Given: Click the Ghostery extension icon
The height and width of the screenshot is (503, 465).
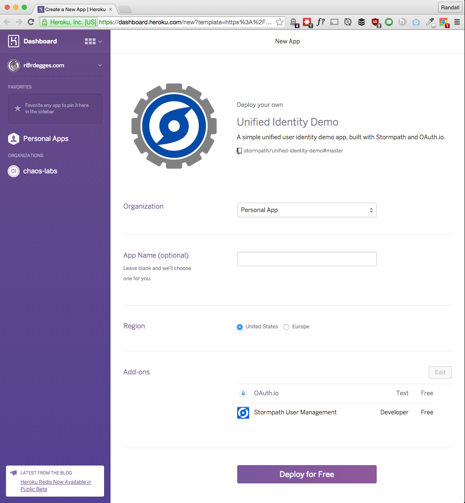Looking at the screenshot, I should coord(294,23).
